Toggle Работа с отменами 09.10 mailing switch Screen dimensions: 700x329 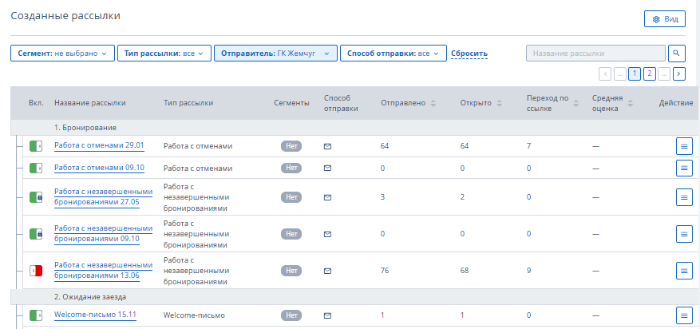[x=36, y=168]
